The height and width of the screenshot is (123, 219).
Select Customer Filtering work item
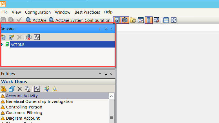point(55,113)
